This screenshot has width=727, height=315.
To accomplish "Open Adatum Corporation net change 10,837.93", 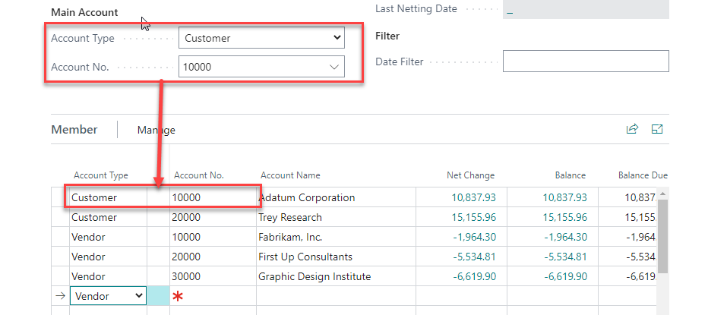I will [473, 197].
